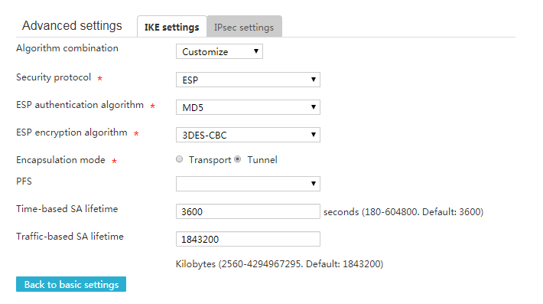Expand the empty PFS dropdown
Image resolution: width=543 pixels, height=304 pixels.
[248, 184]
